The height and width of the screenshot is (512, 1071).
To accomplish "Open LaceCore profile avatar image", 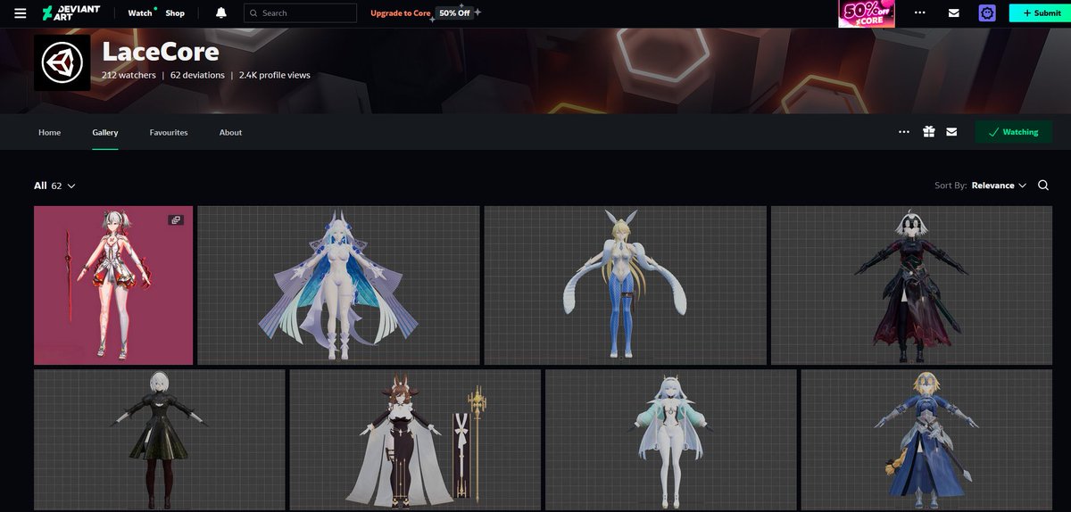I will [62, 62].
